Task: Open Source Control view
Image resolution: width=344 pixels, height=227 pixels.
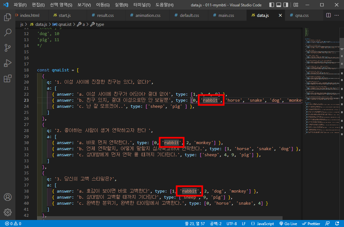Action: coord(8,48)
